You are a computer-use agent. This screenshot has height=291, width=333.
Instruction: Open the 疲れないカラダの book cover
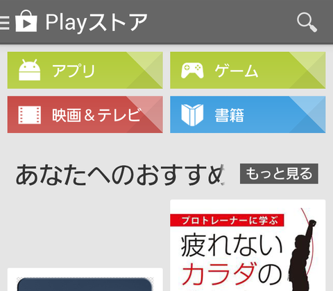[248, 245]
